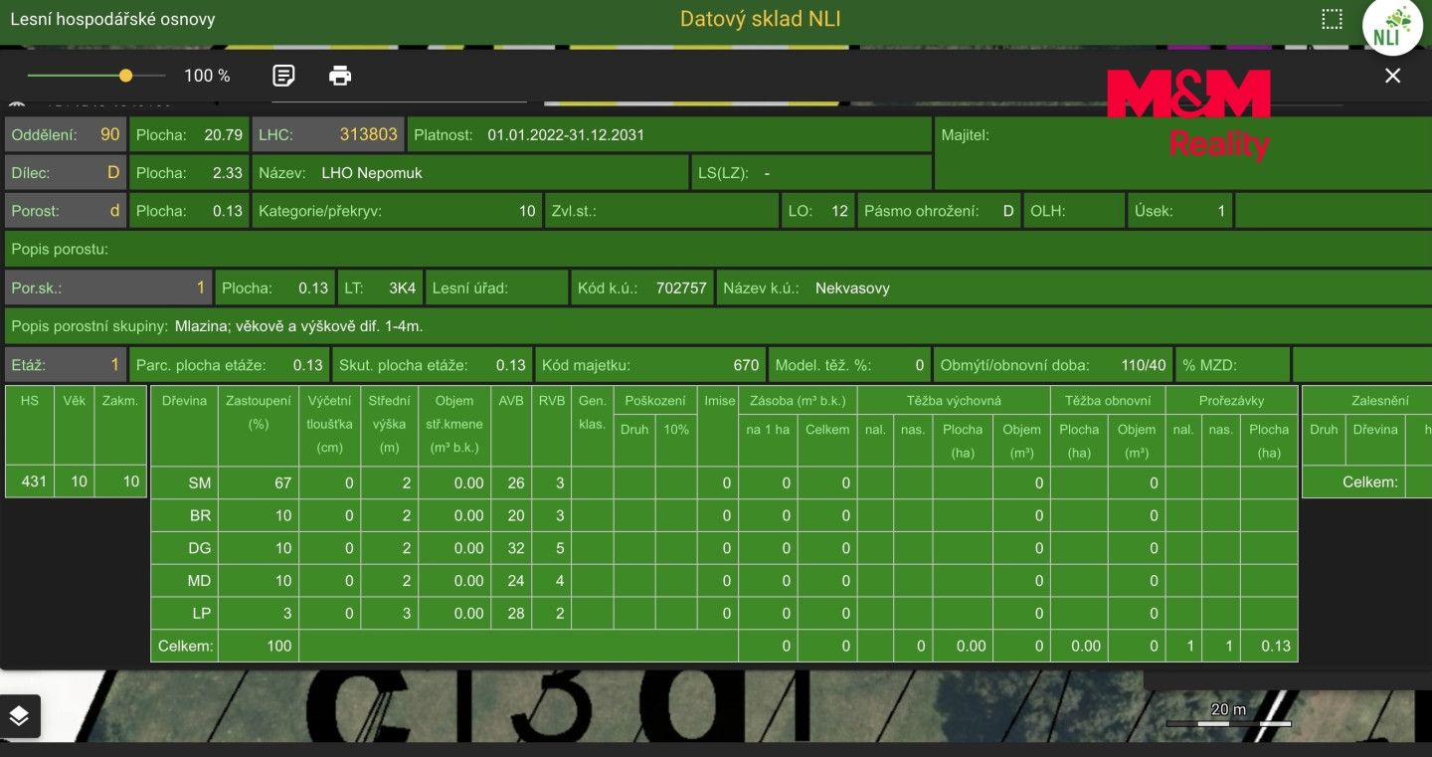Click the HS value '431'
This screenshot has width=1432, height=757.
34,481
